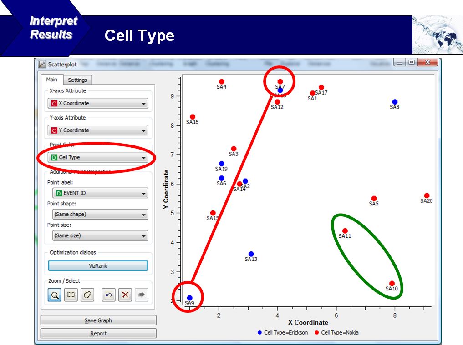Screen dimensions: 463x345
Task: Activate the rectangle selection tool
Action: 71,295
